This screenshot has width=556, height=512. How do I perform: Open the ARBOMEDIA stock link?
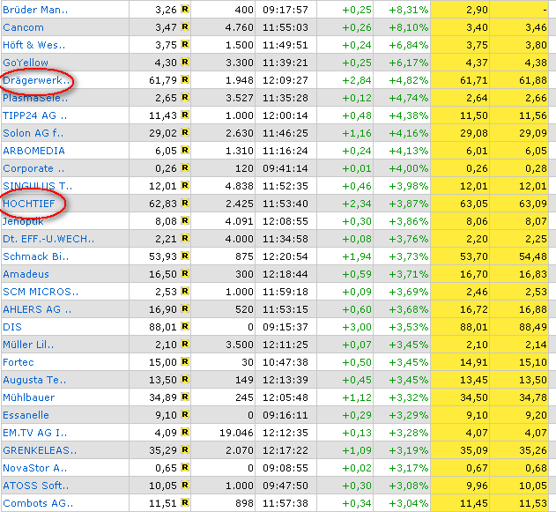33,151
